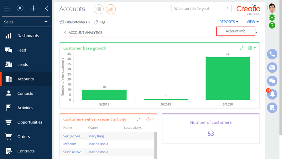Click the Contacts person icon
Viewport: 282px width, 159px height.
click(x=8, y=93)
